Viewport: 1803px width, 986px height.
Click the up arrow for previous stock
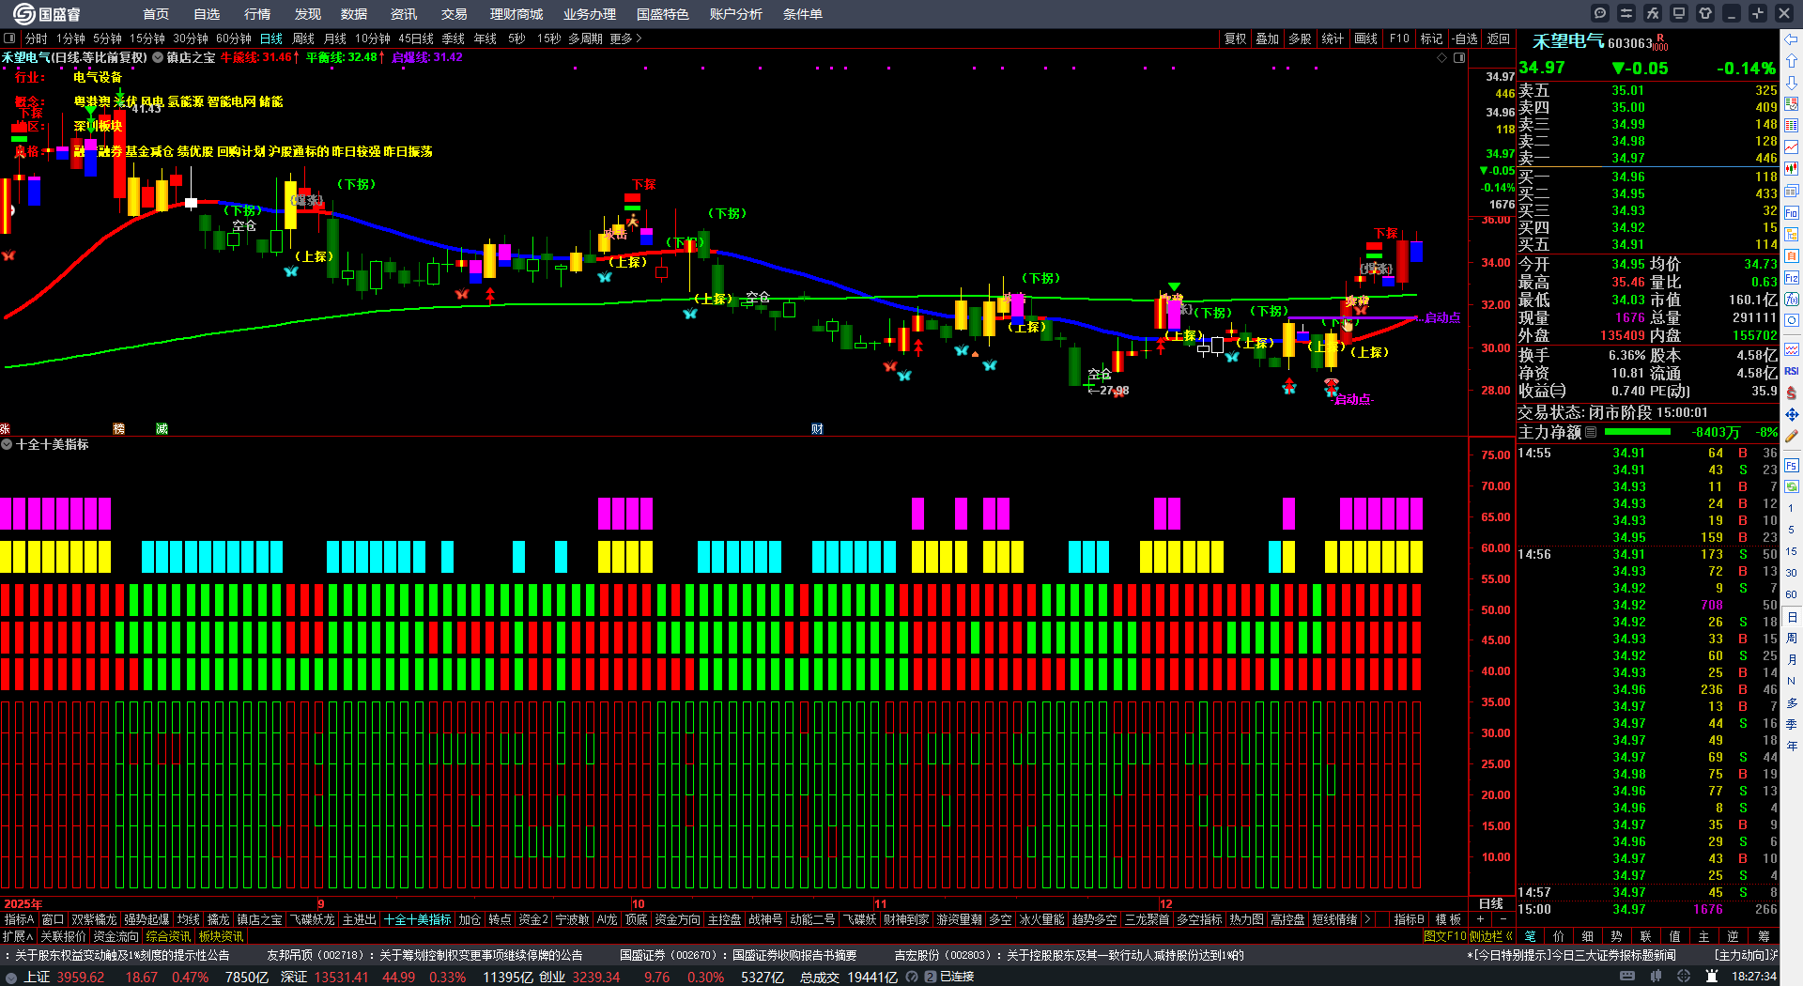pos(1792,61)
